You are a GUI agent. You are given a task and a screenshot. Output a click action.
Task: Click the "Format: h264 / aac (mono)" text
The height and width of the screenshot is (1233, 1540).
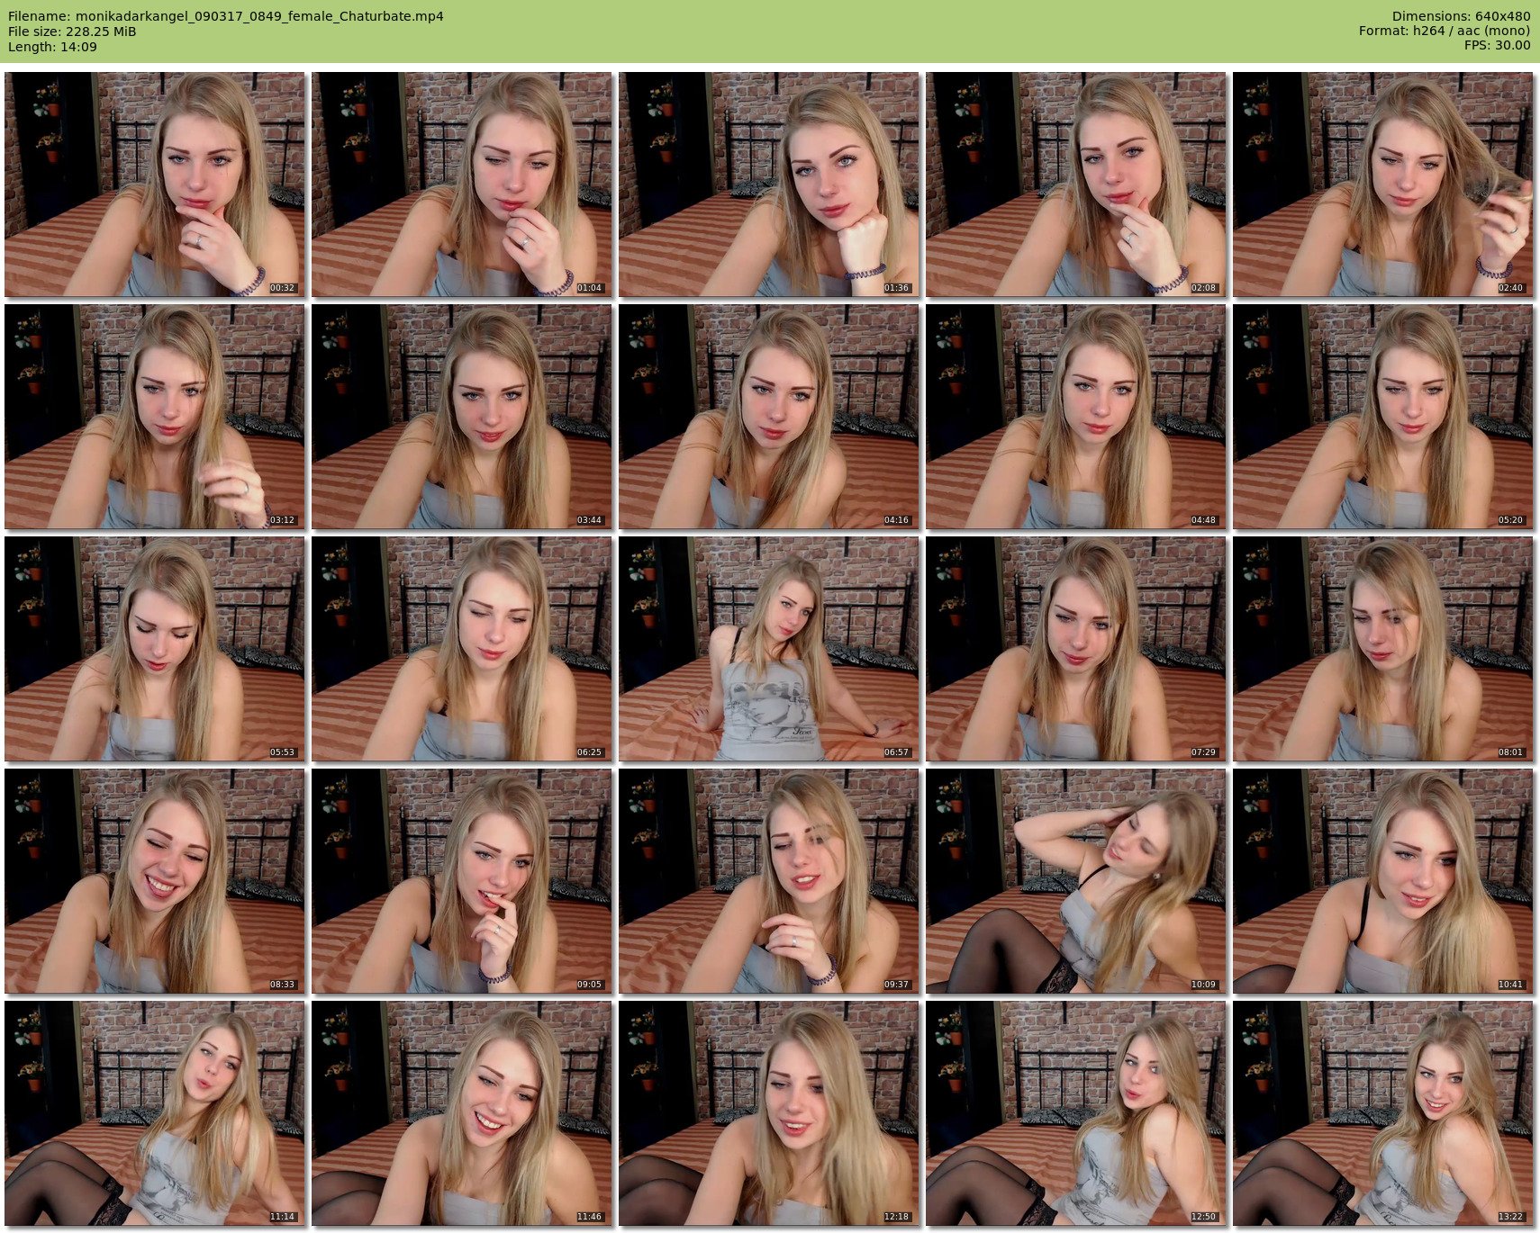click(x=1445, y=31)
